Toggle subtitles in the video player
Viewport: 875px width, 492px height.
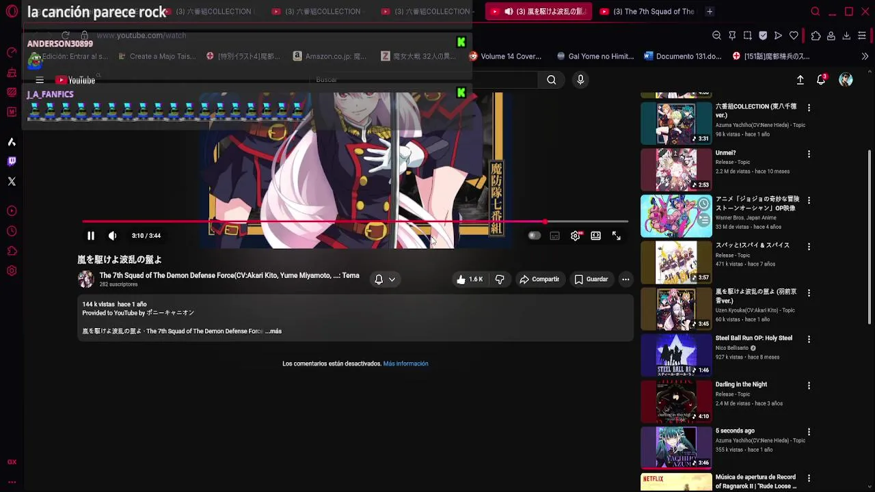555,236
